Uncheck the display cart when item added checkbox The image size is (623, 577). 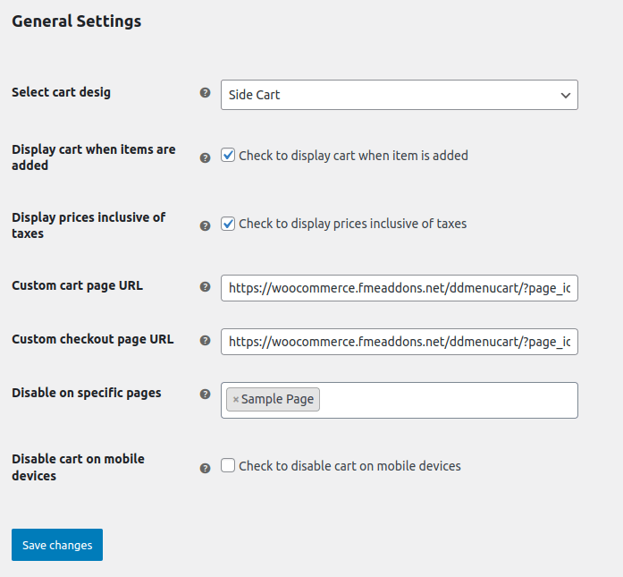click(x=229, y=156)
